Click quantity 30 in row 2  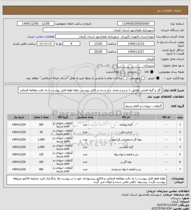(41, 132)
